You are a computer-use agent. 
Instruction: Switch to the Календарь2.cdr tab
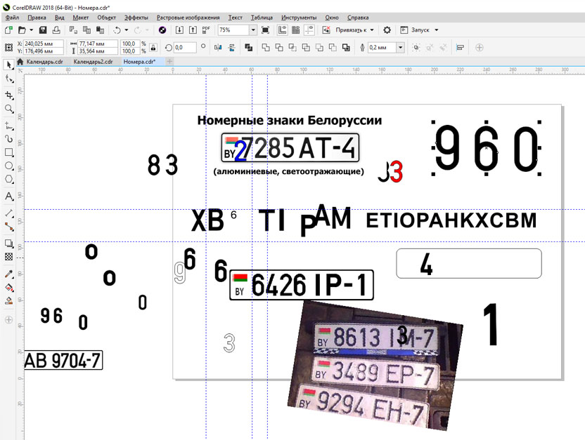click(x=93, y=62)
